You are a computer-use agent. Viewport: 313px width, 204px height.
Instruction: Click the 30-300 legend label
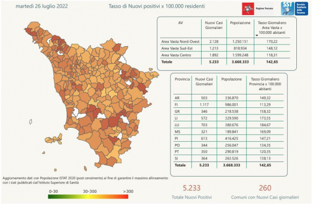point(90,192)
